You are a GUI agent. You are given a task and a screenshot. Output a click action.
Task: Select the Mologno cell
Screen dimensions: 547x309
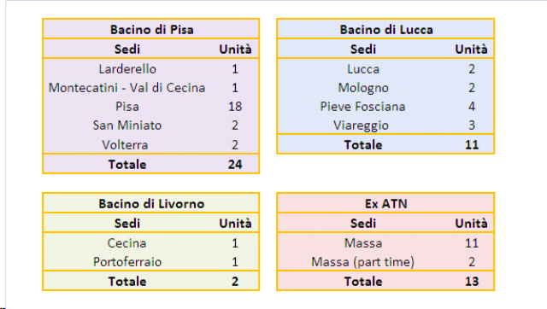[x=363, y=88]
